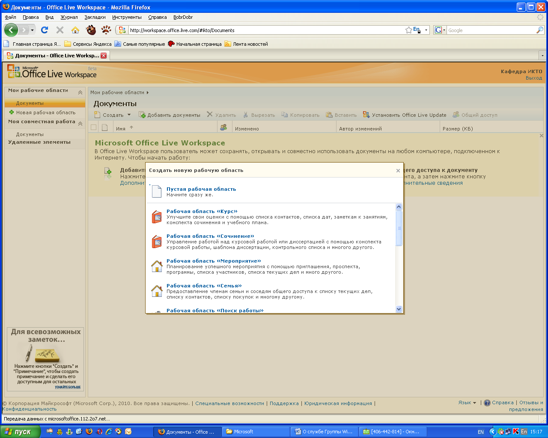Image resolution: width=548 pixels, height=438 pixels.
Task: Click the house icon beside Рабочая область «Семья»
Action: 157,291
